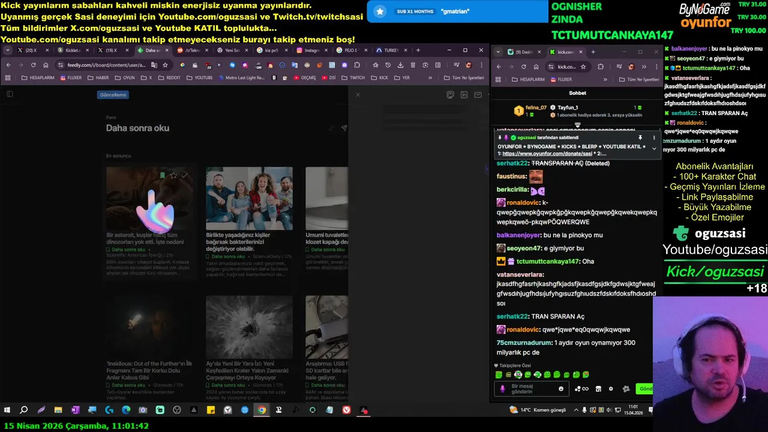Open weather widget 14°C Kısmen güneşli
The height and width of the screenshot is (432, 768).
[x=538, y=410]
